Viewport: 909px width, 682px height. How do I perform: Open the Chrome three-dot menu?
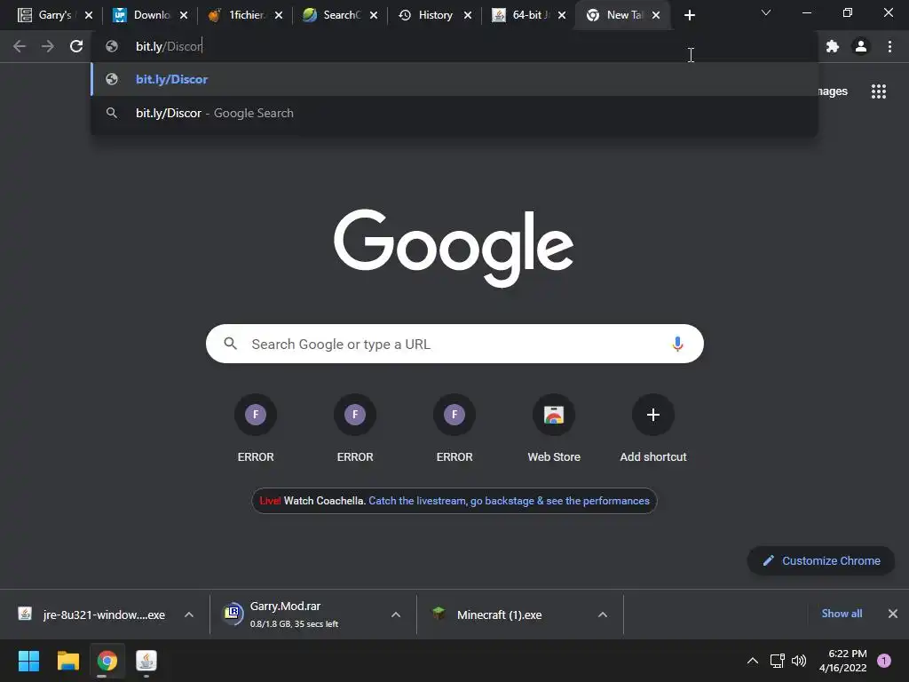889,46
